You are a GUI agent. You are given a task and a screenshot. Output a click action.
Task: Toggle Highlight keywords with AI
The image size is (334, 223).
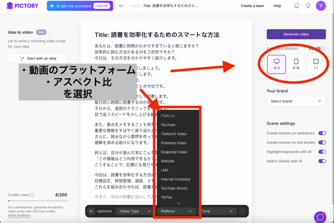pos(322,152)
